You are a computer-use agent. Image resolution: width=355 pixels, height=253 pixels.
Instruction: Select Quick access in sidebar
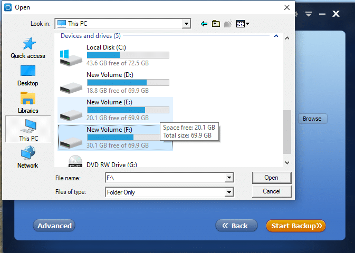pyautogui.click(x=28, y=48)
